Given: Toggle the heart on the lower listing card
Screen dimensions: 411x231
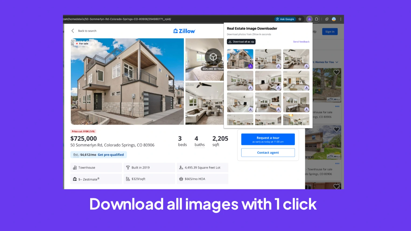Looking at the screenshot, I should (x=336, y=129).
